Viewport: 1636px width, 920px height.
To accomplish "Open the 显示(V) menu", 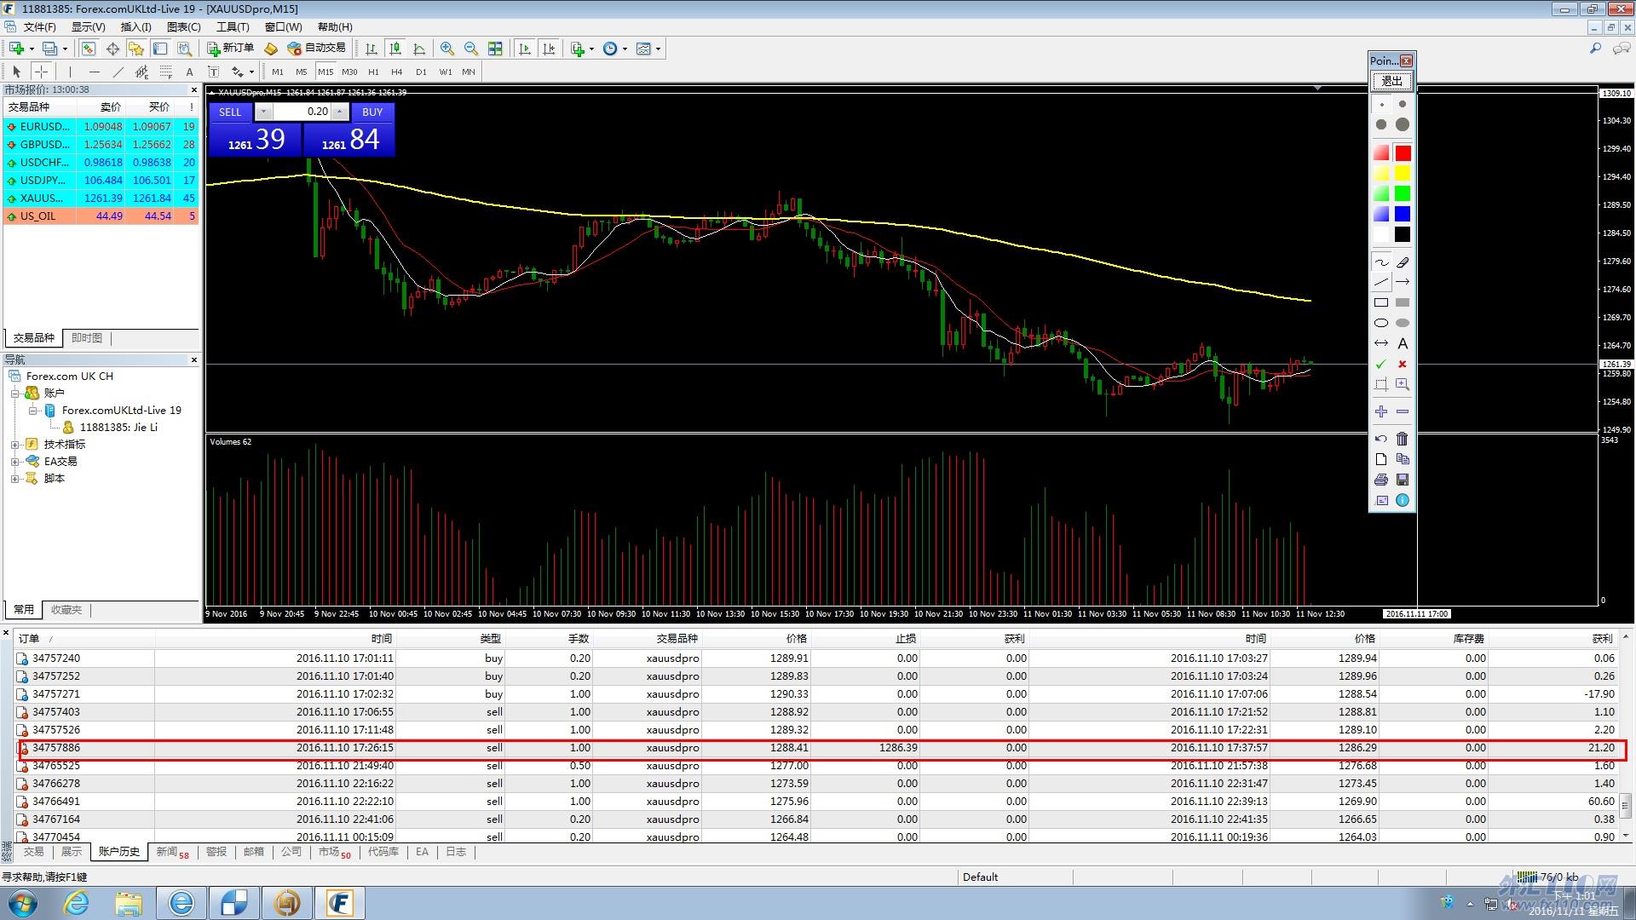I will (88, 27).
